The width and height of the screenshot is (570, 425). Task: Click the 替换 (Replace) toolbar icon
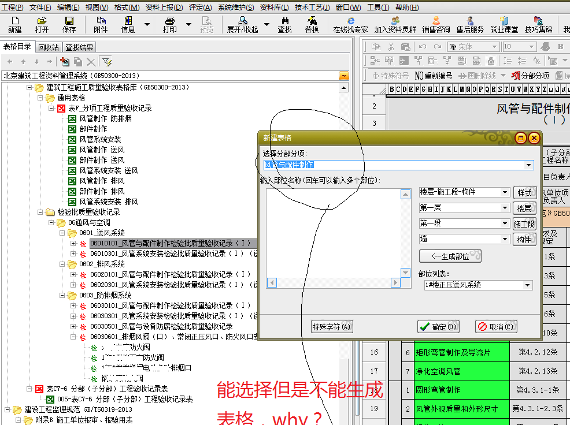[312, 24]
